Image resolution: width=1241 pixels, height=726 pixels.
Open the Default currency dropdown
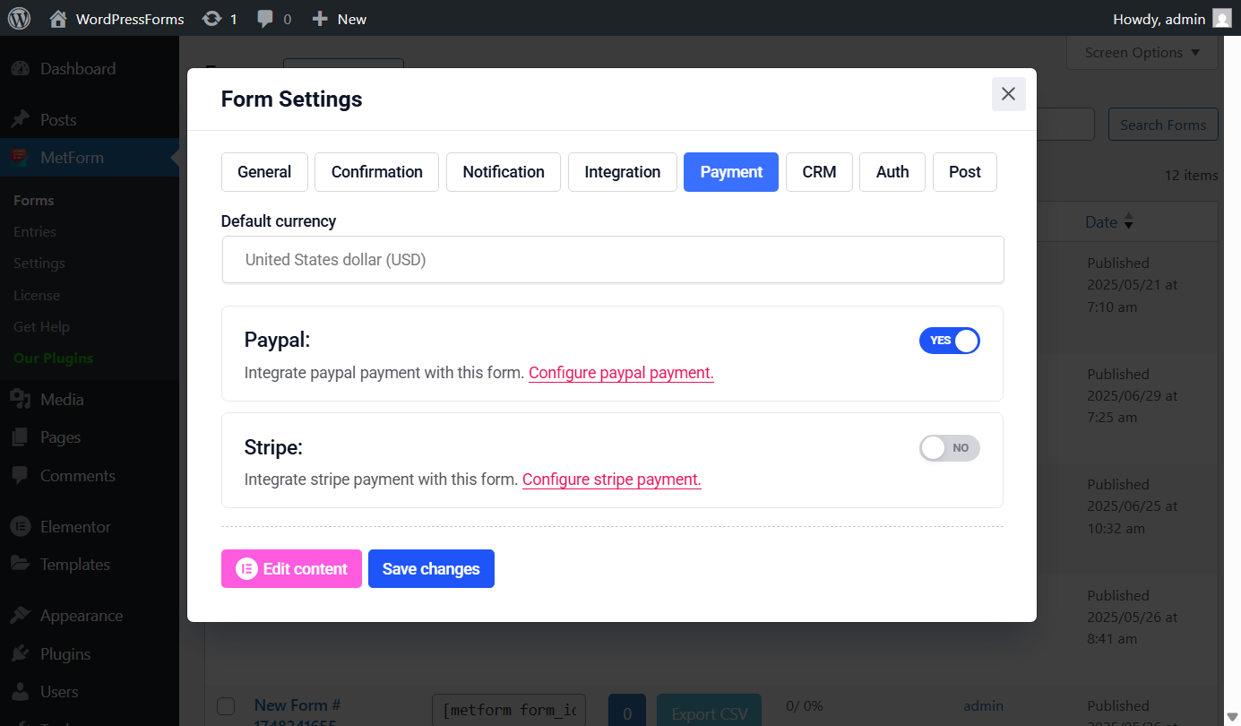613,260
